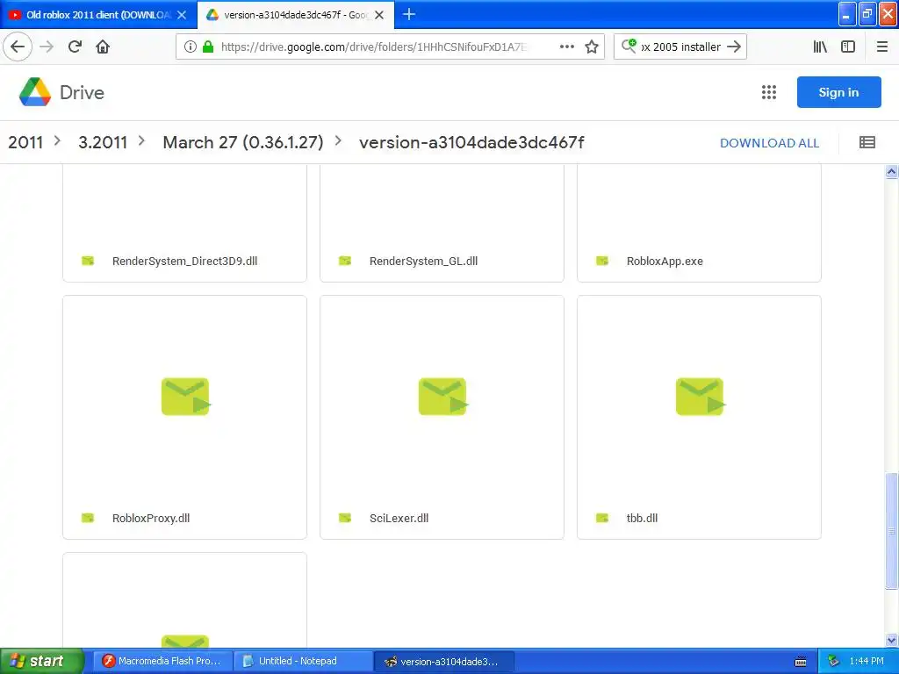Screen dimensions: 899x674
Task: Open March 27 (0.36.1.27) breadcrumb folder
Action: (x=243, y=142)
